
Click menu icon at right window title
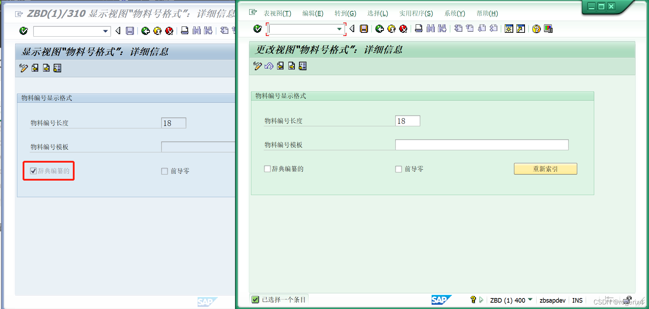click(x=253, y=12)
